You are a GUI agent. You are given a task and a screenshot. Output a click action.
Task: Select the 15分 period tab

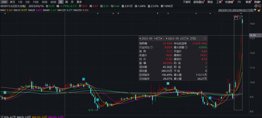pyautogui.click(x=35, y=2)
